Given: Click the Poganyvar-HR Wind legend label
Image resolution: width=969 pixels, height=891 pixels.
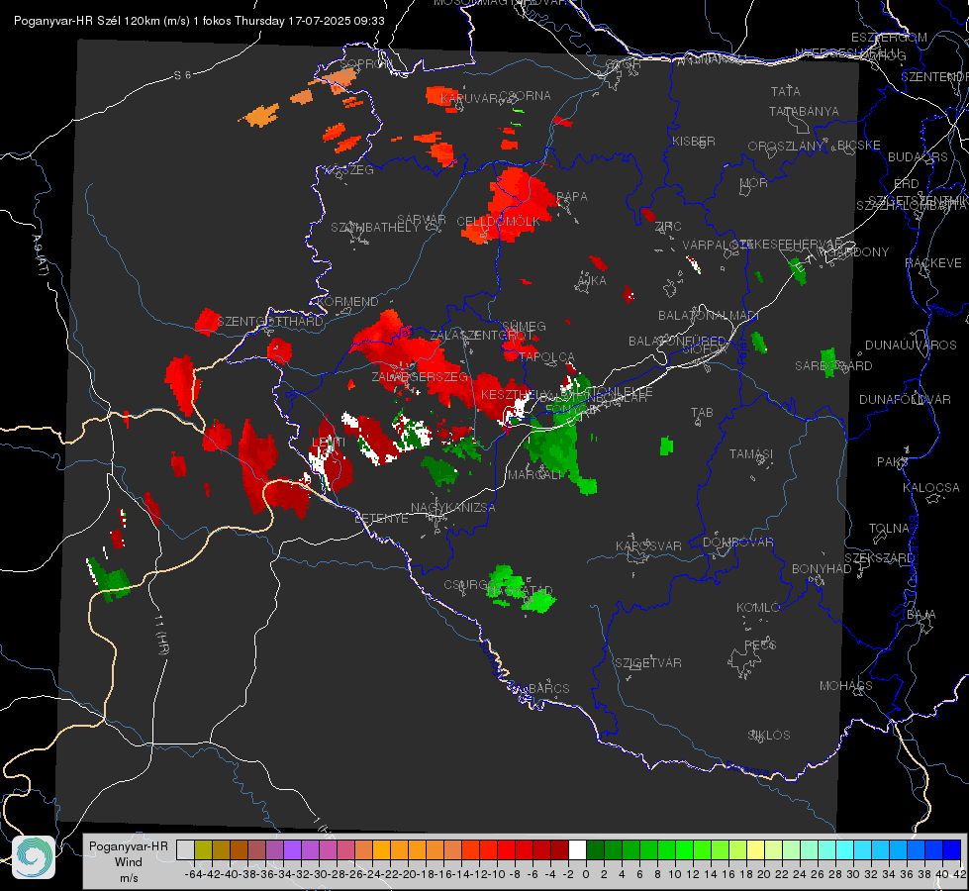Looking at the screenshot, I should pos(129,862).
